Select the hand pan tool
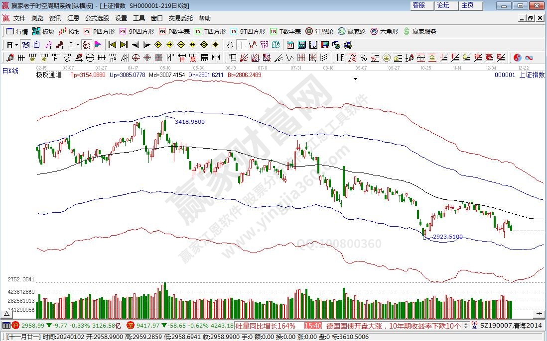547x341 pixels. [230, 44]
